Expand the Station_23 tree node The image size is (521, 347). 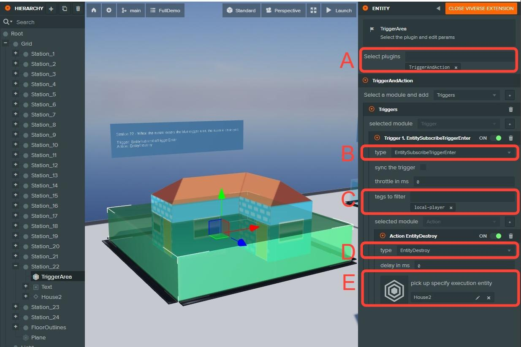tap(16, 307)
